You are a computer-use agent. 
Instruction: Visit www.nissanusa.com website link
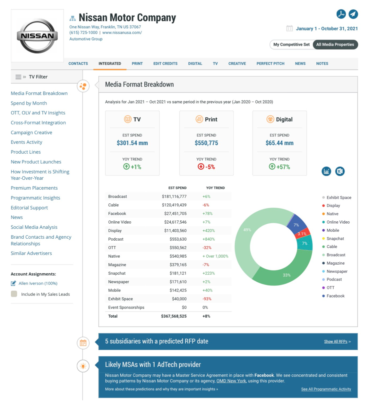coord(122,33)
